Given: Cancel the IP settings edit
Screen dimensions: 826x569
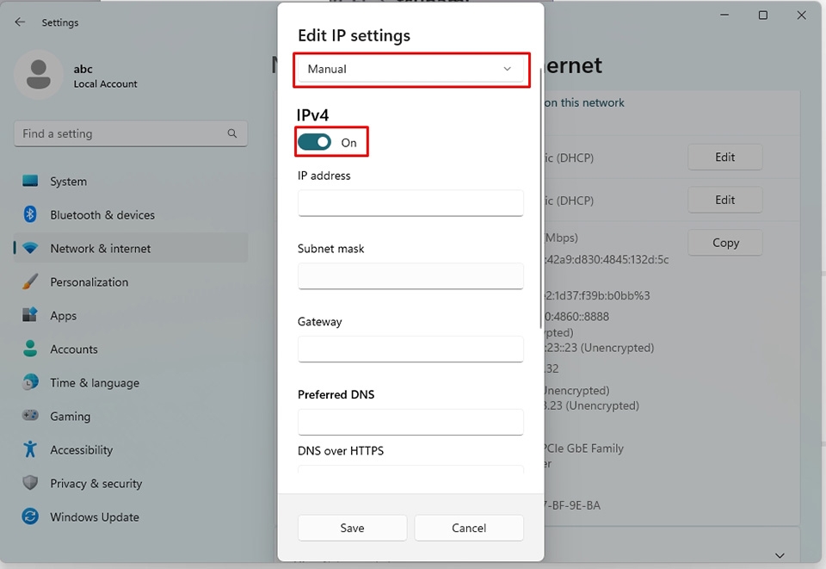Looking at the screenshot, I should 469,528.
